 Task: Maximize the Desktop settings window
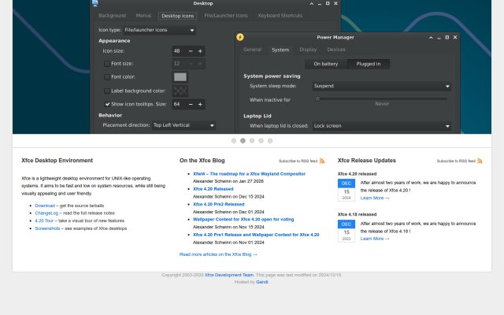(x=328, y=3)
